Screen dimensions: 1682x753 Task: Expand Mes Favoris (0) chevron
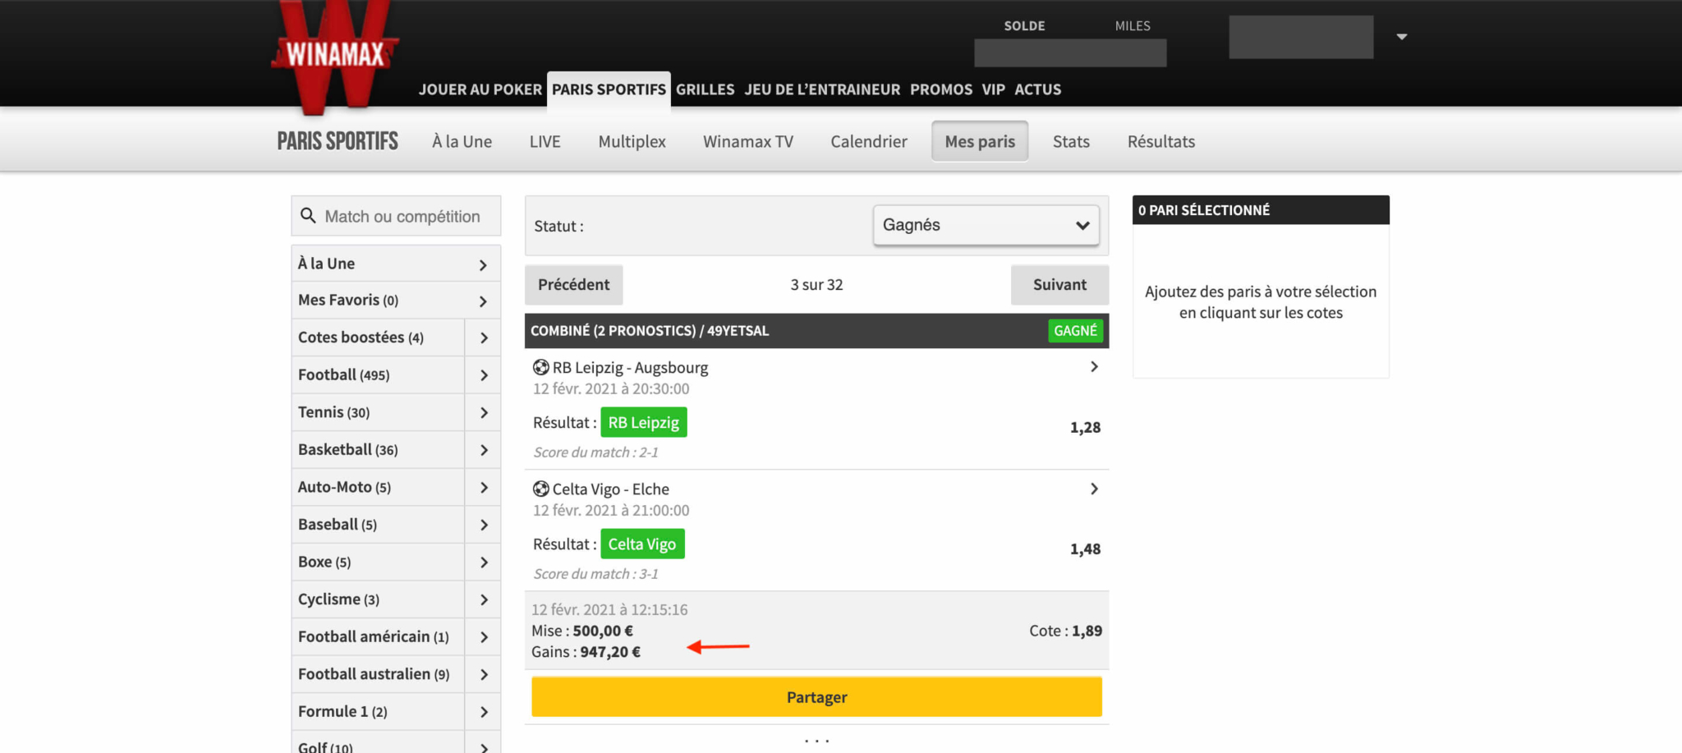click(483, 301)
